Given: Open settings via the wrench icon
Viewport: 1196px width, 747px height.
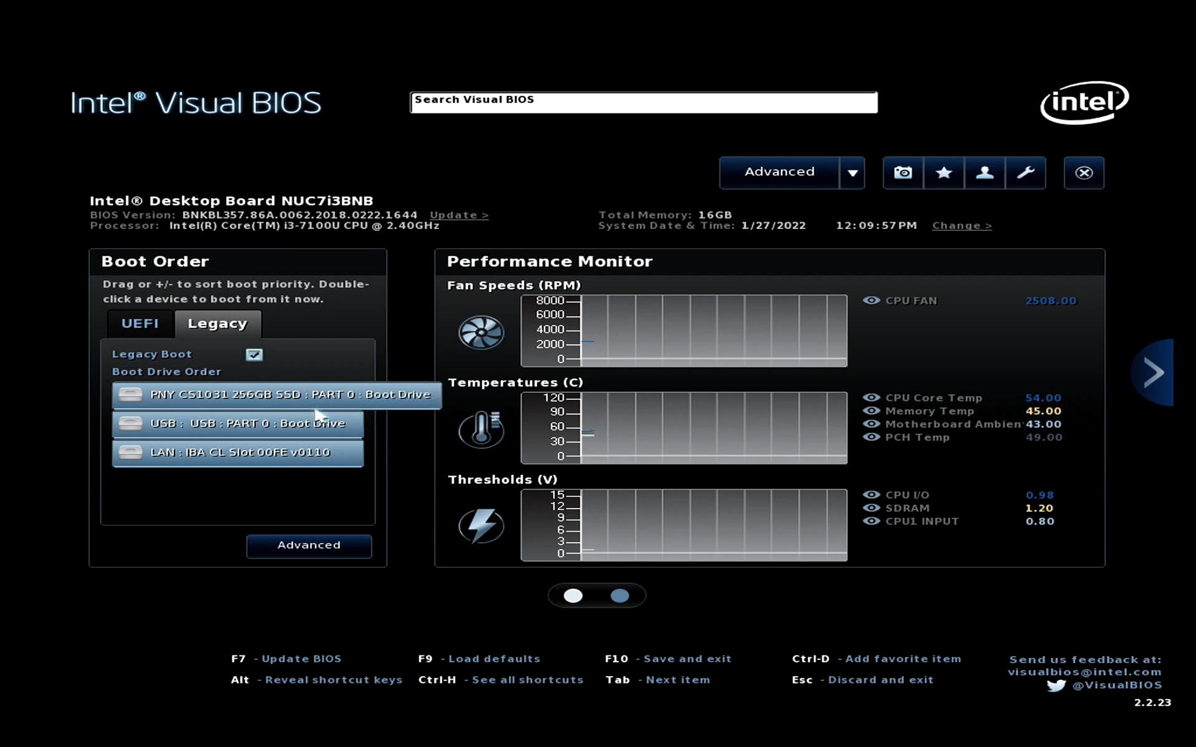Looking at the screenshot, I should 1025,172.
